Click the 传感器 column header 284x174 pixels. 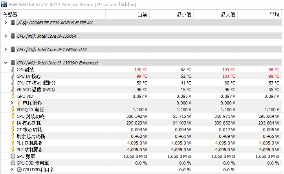pos(53,15)
